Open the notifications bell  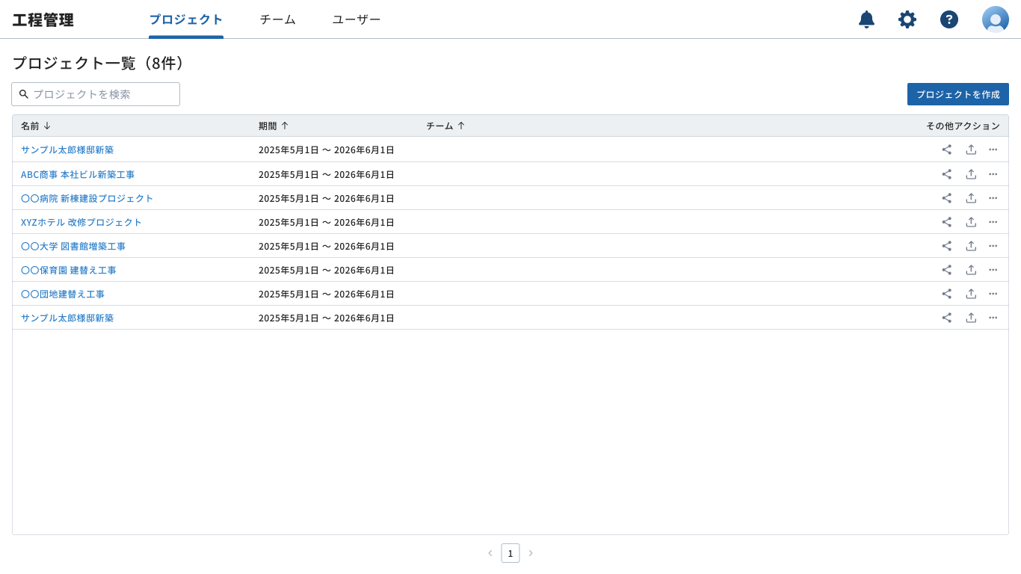coord(866,19)
